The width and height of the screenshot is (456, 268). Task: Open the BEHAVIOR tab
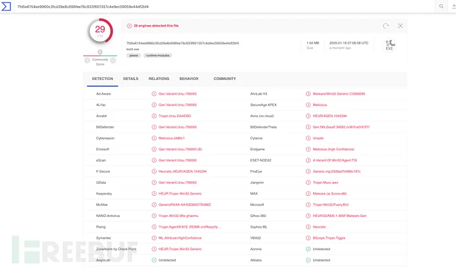tap(189, 79)
